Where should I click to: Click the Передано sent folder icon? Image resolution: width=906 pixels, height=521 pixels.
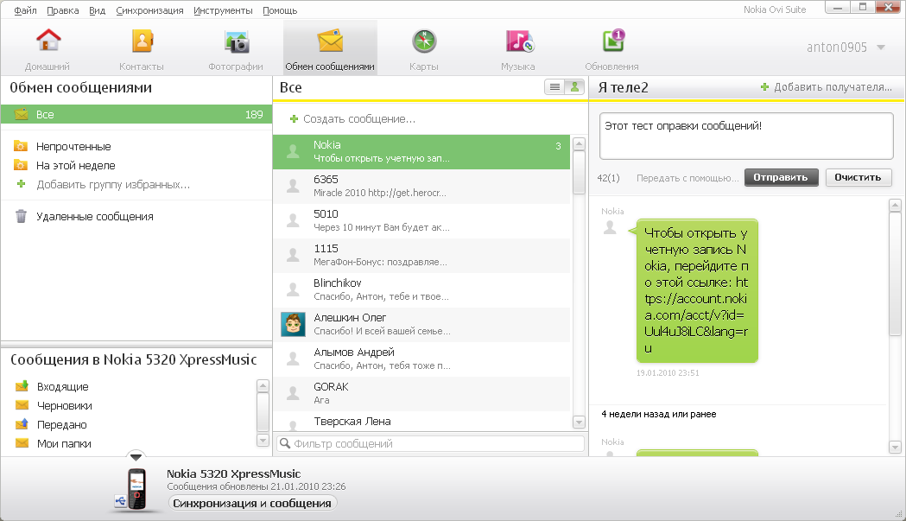pyautogui.click(x=22, y=424)
